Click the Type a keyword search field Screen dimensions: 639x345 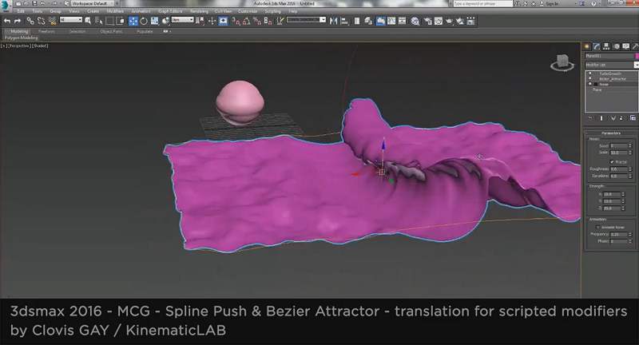pos(483,3)
